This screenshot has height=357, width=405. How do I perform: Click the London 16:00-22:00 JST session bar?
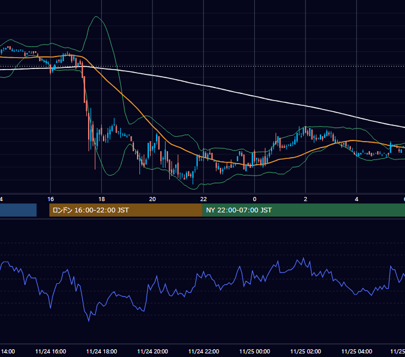[126, 210]
